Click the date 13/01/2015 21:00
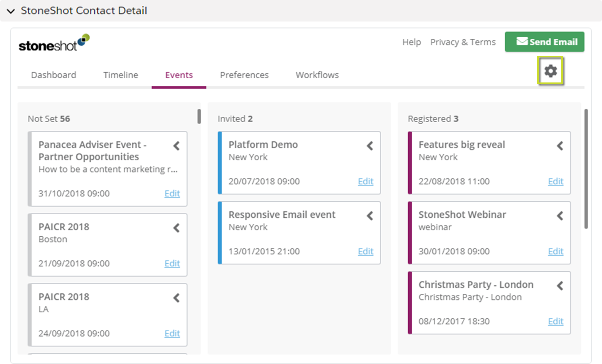 pyautogui.click(x=264, y=251)
